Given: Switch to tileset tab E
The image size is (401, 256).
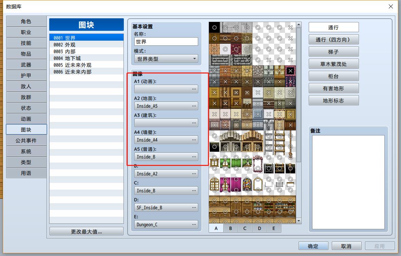Looking at the screenshot, I should (274, 228).
